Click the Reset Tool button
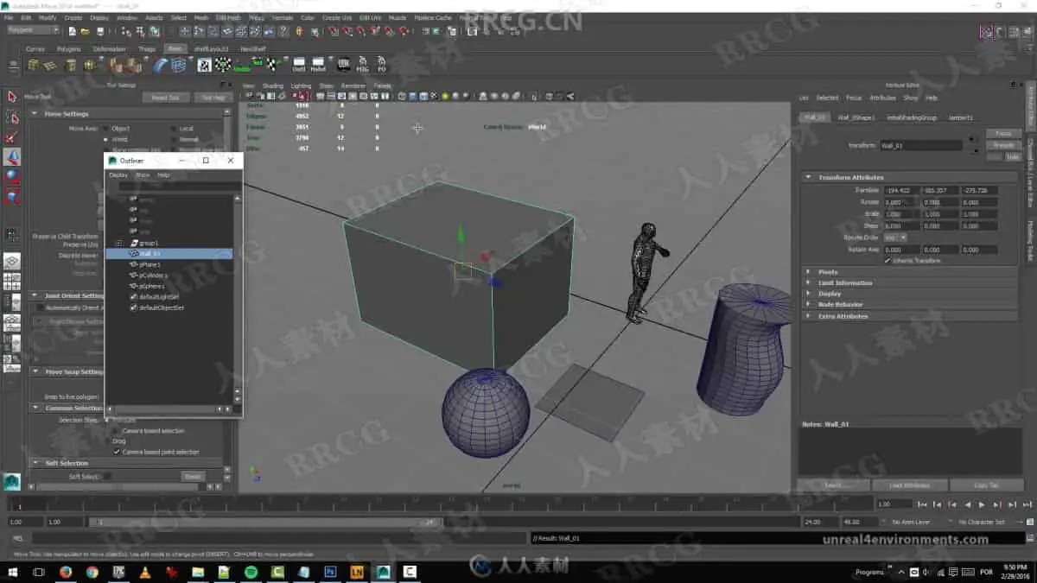This screenshot has height=583, width=1037. (x=165, y=98)
